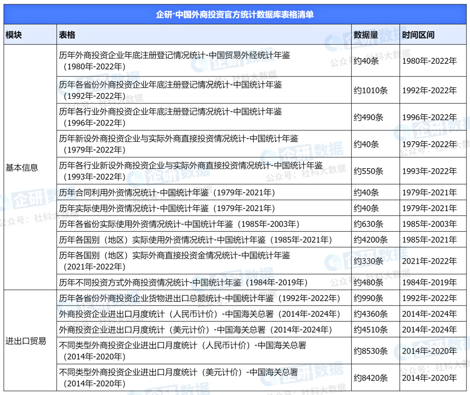Screen dimensions: 470x395
Task: Select the 2014年-2024年 time range for 美元计价 row
Action: coord(430,329)
